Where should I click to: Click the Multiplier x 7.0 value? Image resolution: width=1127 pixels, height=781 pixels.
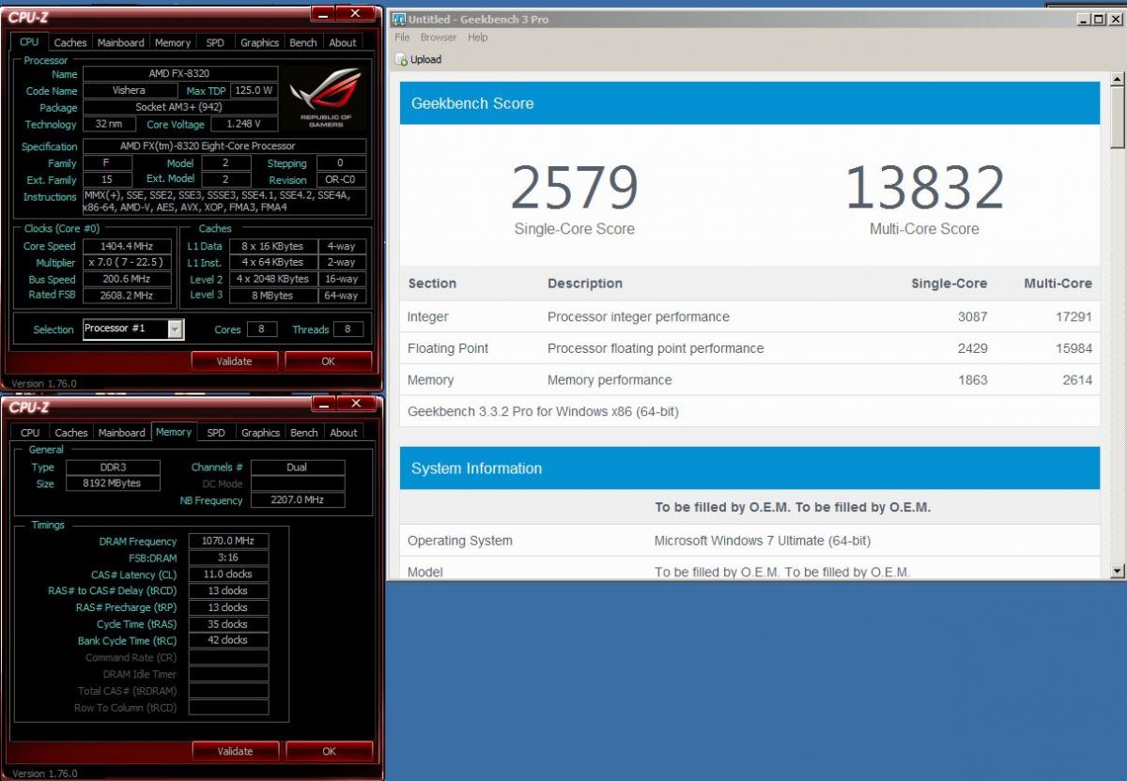[x=127, y=263]
